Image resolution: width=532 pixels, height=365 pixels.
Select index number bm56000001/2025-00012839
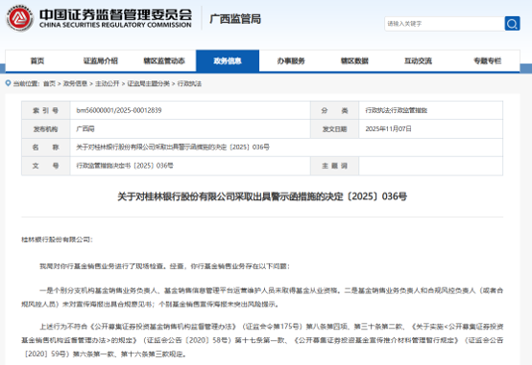coord(119,110)
